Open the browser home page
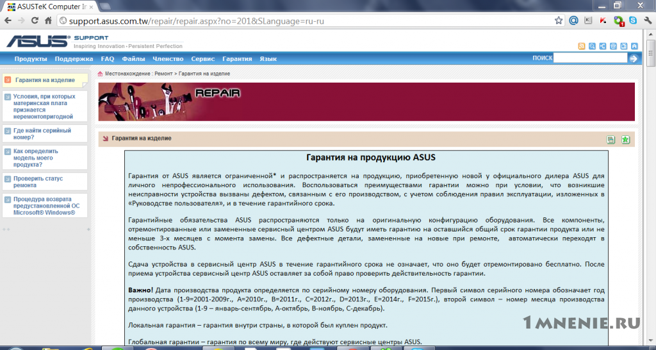656x350 pixels. point(47,21)
